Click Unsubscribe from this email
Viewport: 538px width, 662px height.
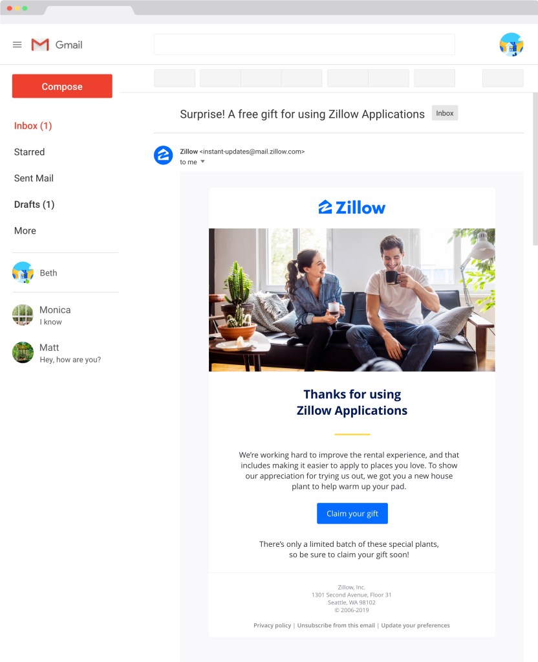click(336, 625)
